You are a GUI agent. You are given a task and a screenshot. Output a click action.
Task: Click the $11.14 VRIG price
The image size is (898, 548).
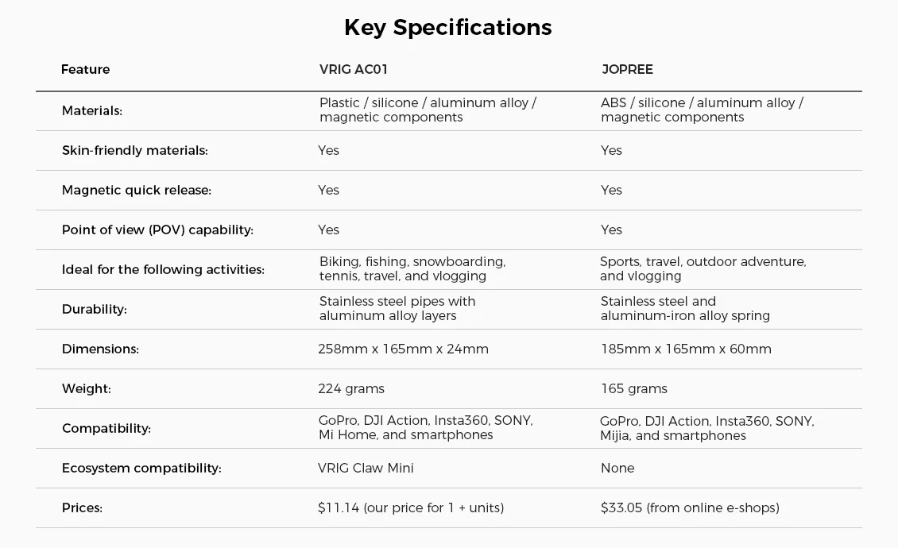(411, 508)
